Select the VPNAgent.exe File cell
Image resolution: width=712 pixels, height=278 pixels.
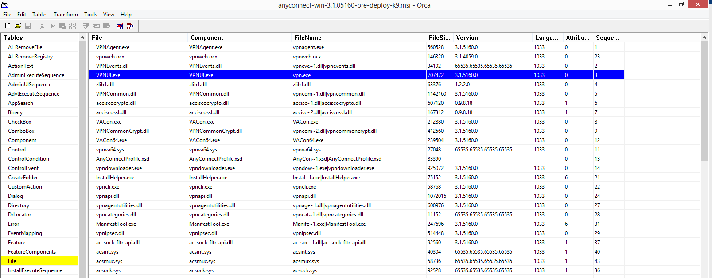[113, 47]
